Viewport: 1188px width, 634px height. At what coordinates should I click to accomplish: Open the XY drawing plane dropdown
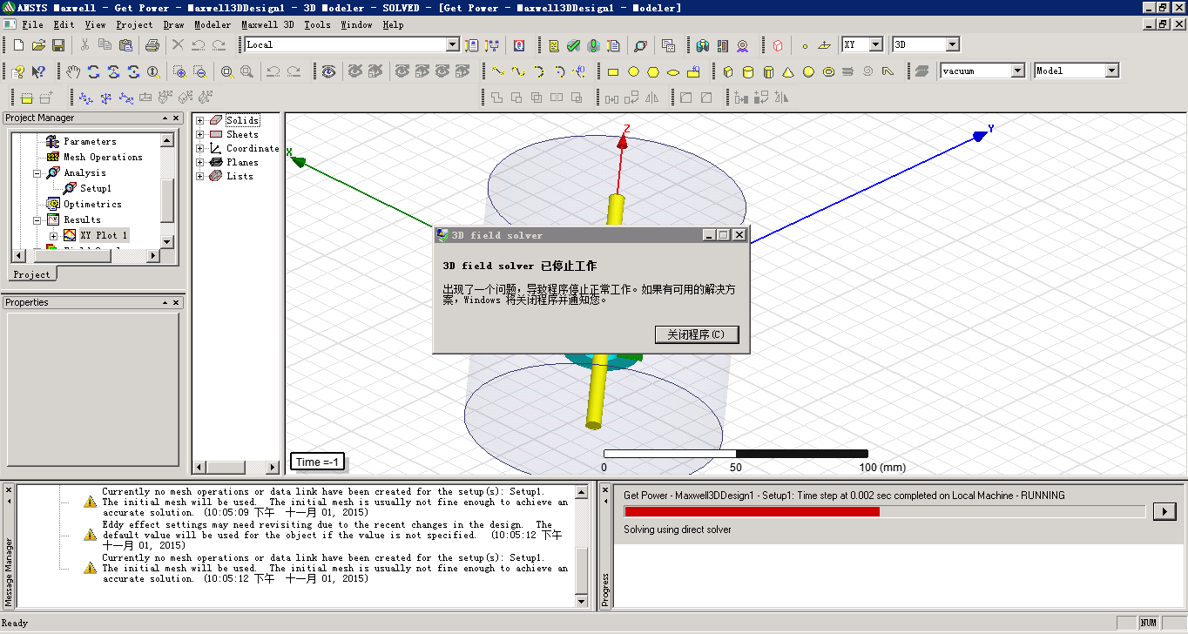pyautogui.click(x=875, y=44)
